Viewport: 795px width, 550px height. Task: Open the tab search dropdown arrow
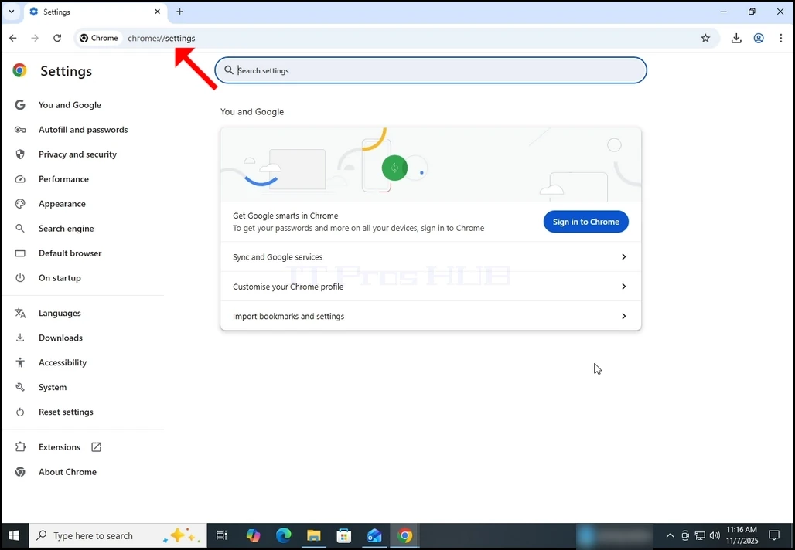pos(11,12)
